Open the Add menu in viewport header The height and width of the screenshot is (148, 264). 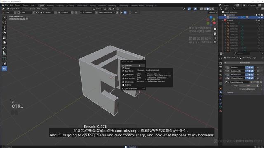38,9
